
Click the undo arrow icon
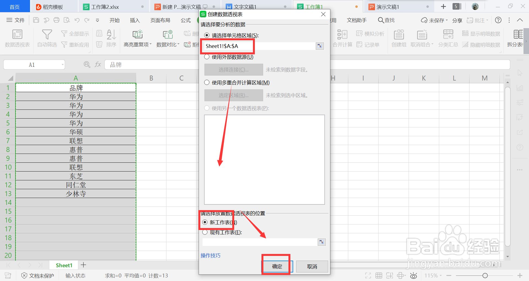pos(77,20)
